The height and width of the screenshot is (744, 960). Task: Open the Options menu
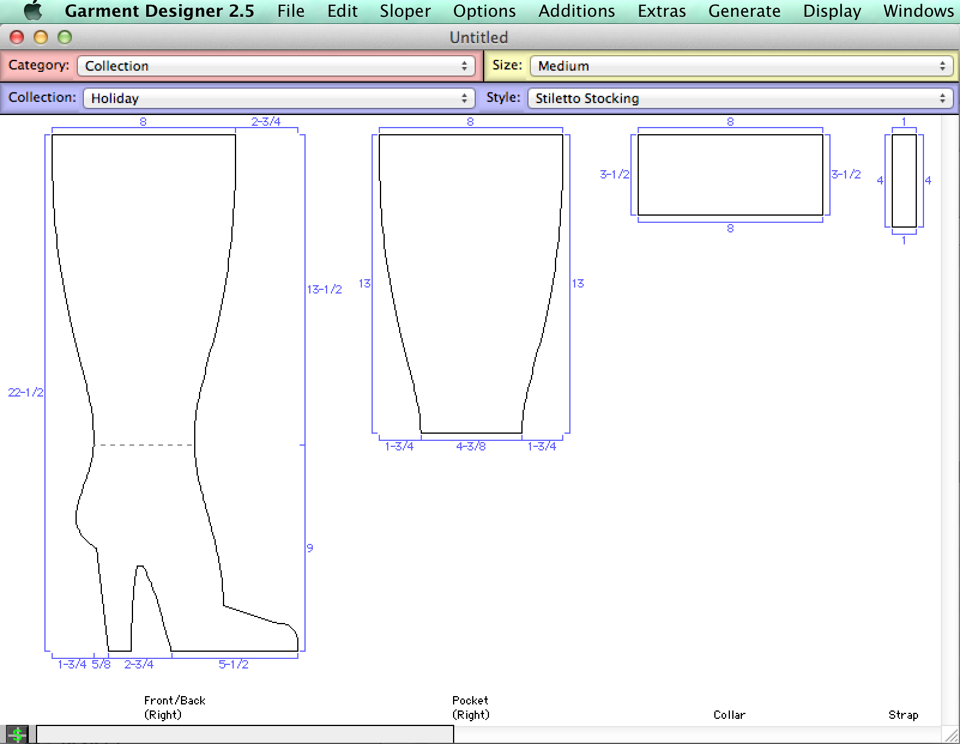coord(484,11)
